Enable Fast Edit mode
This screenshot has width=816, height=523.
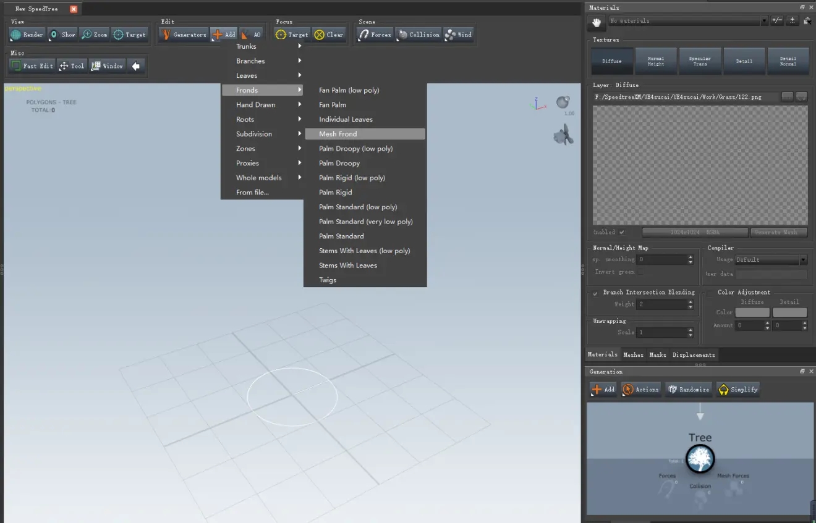pyautogui.click(x=32, y=65)
